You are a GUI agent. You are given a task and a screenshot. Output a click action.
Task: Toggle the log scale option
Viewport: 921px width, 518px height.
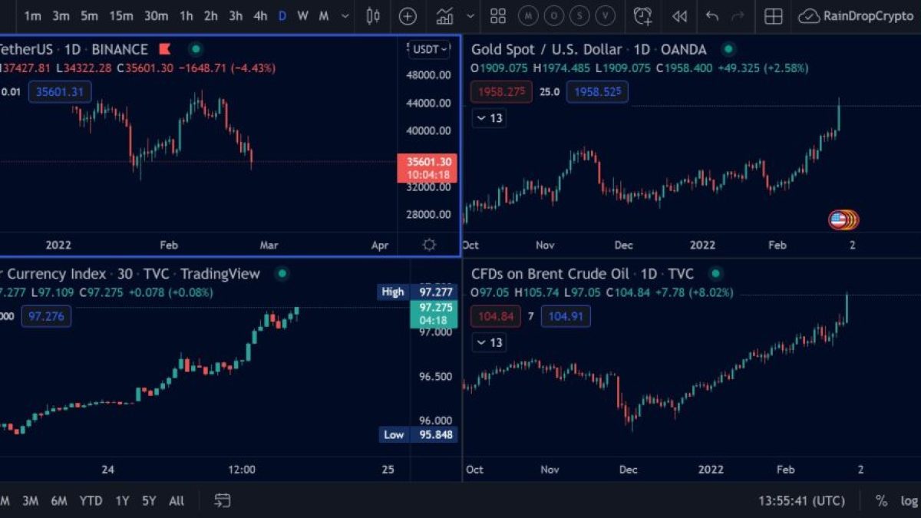coord(909,501)
